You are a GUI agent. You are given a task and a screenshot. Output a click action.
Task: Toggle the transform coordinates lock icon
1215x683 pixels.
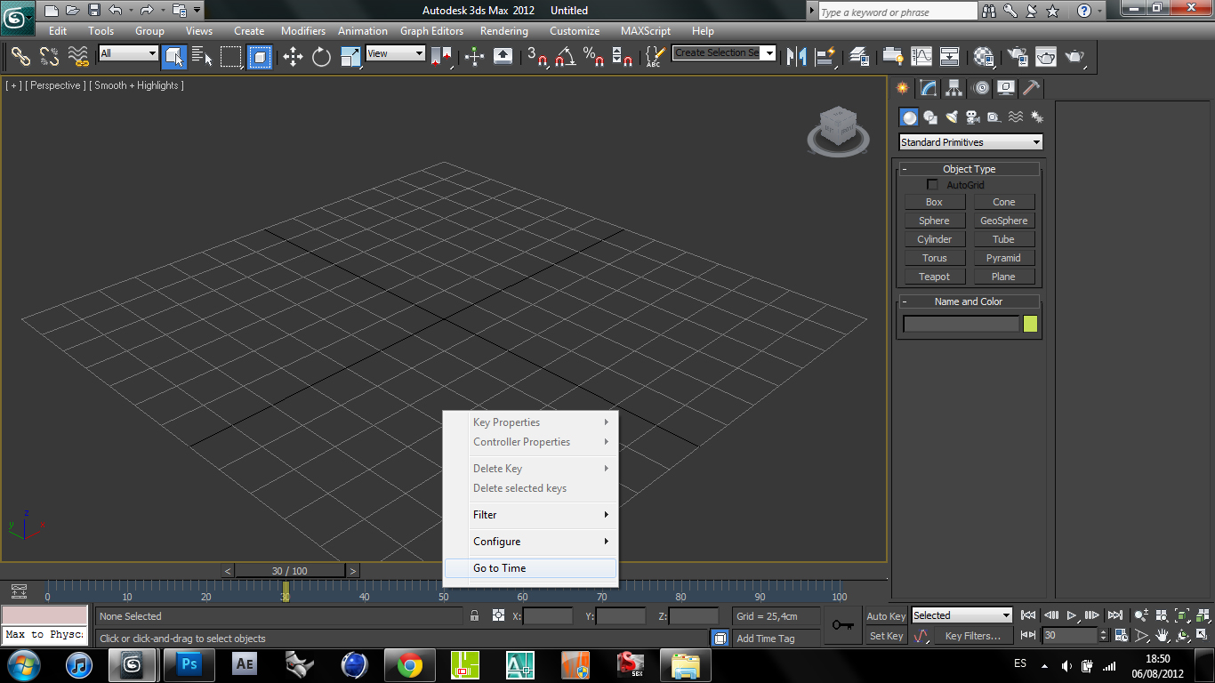(x=474, y=615)
